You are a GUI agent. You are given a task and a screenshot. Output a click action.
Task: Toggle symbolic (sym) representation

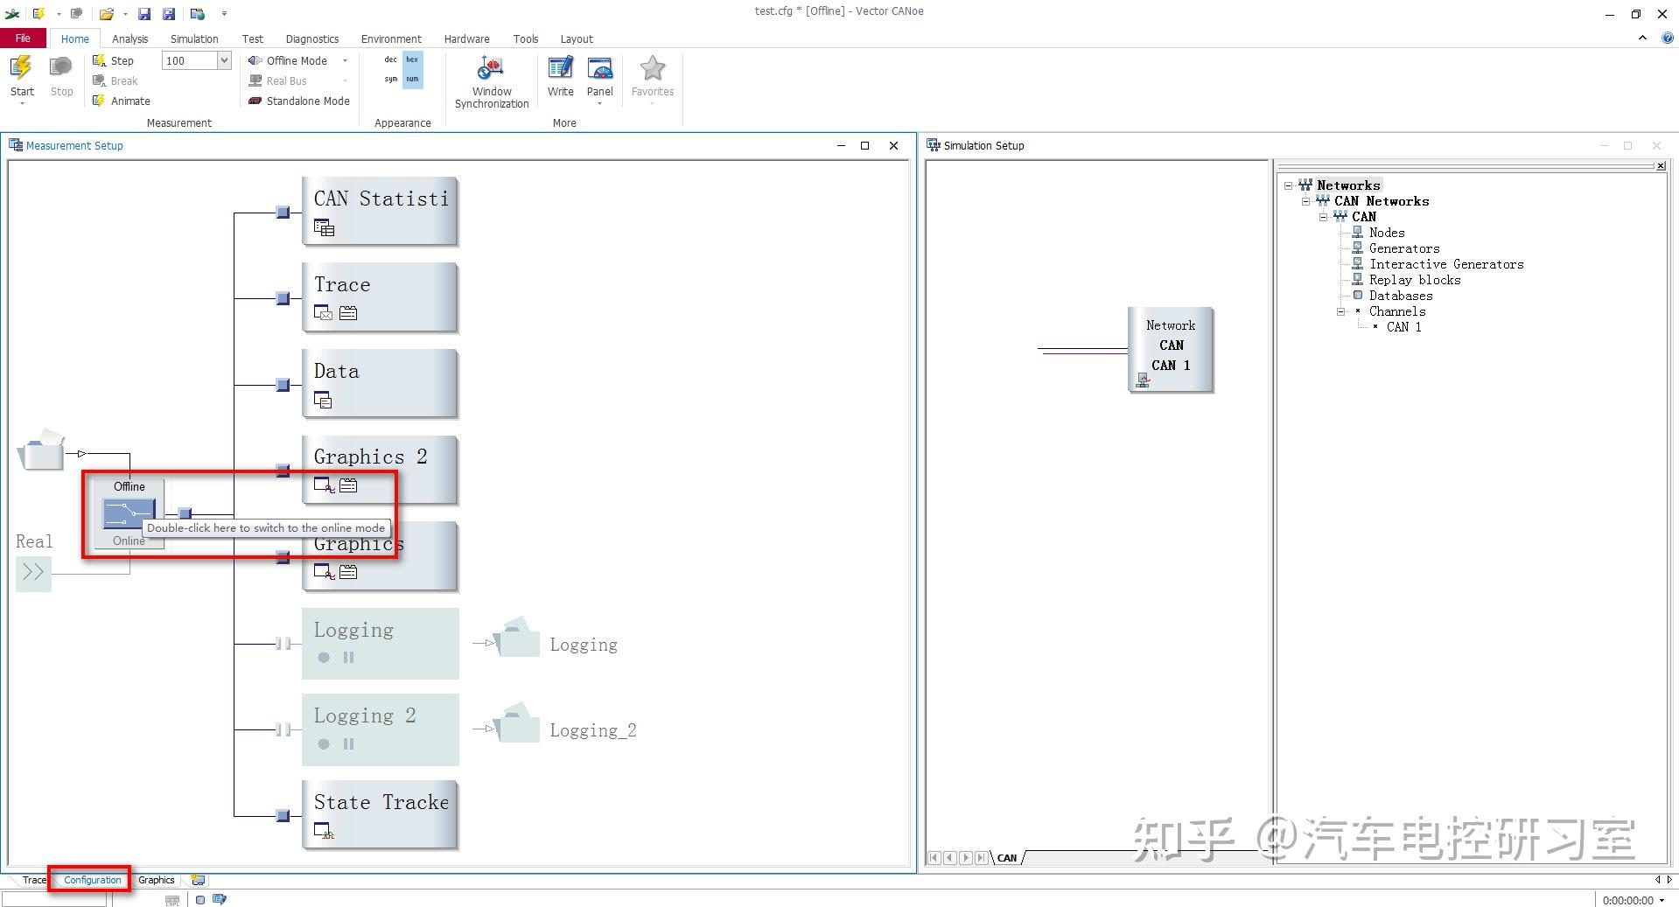tap(390, 79)
